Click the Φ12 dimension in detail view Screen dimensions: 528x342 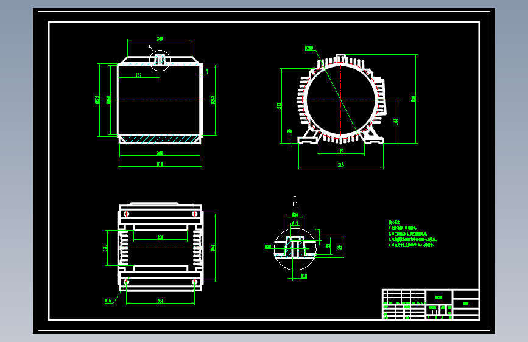[x=295, y=223]
